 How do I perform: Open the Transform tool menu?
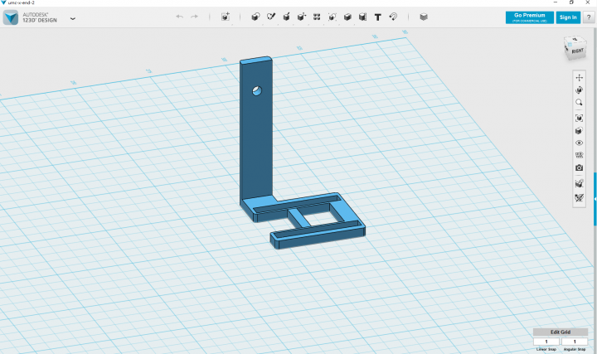tap(226, 17)
